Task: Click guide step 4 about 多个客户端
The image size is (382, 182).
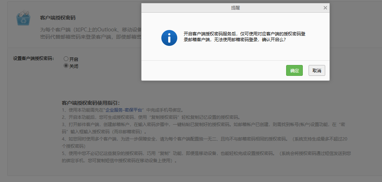Action: (x=205, y=143)
